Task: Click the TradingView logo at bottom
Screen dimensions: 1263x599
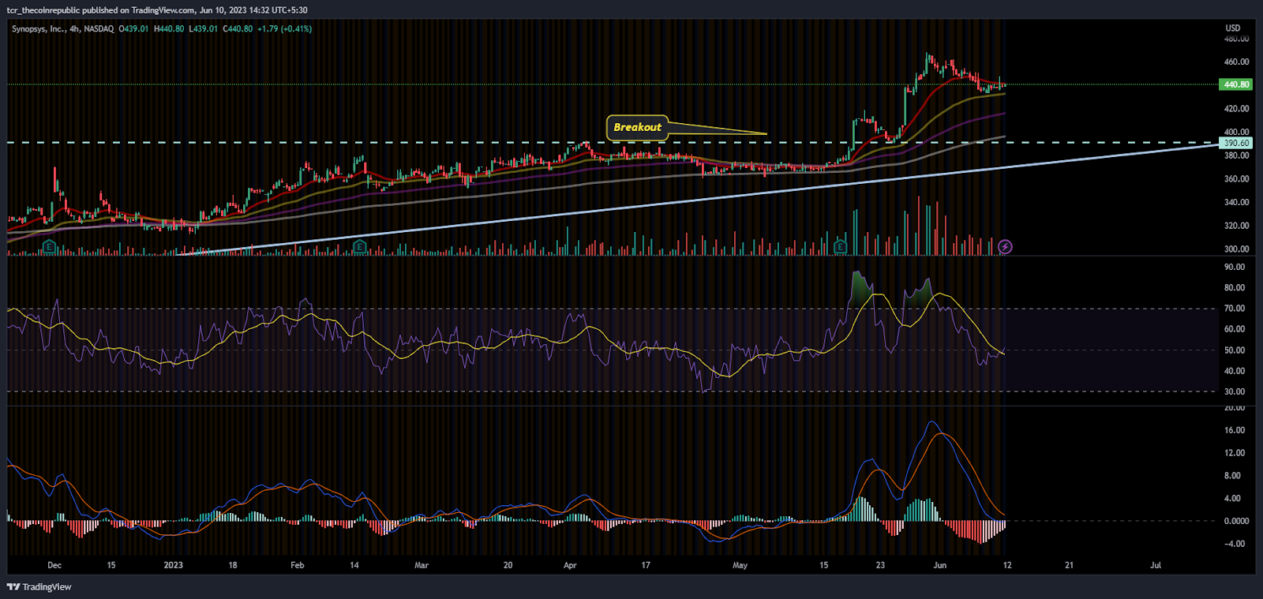Action: point(39,586)
